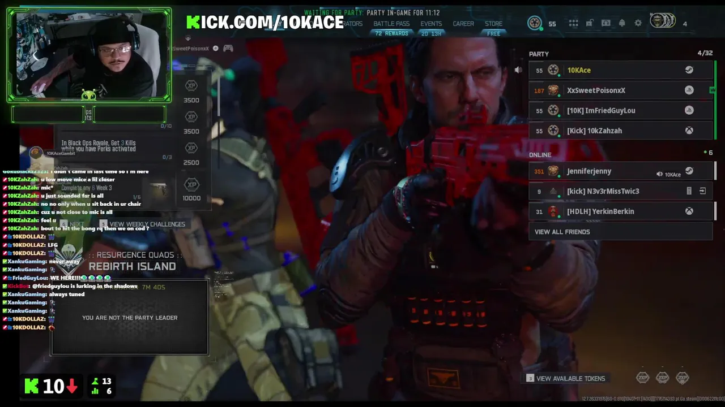This screenshot has height=407, width=725.
Task: Click PlayStation icon on ImFriedGuyLou row
Action: coord(689,110)
